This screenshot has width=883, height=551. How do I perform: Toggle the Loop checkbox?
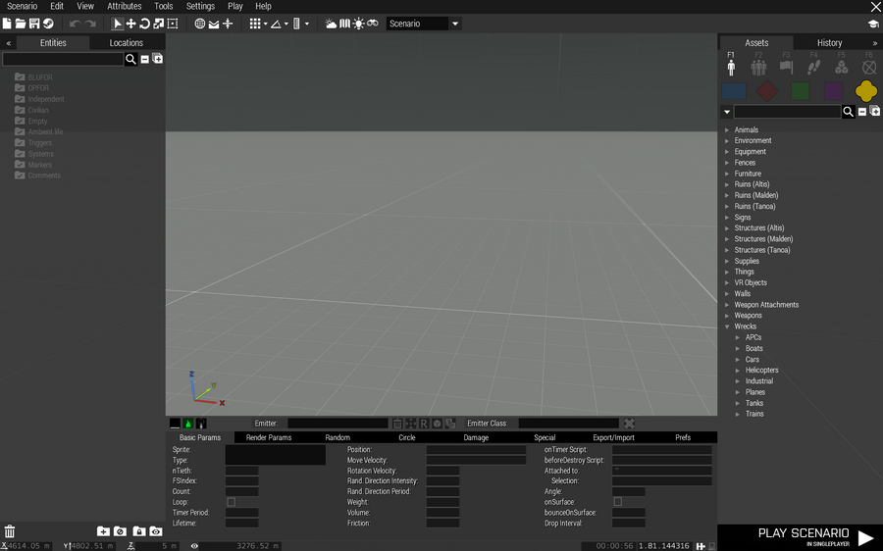[231, 502]
